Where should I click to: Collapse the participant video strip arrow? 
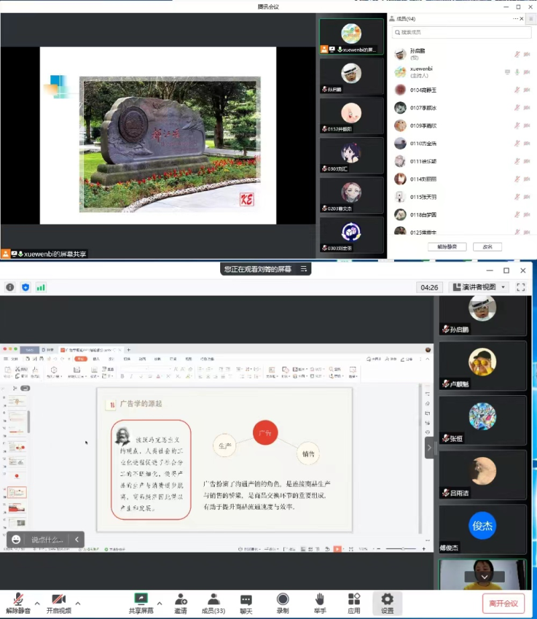tap(430, 448)
